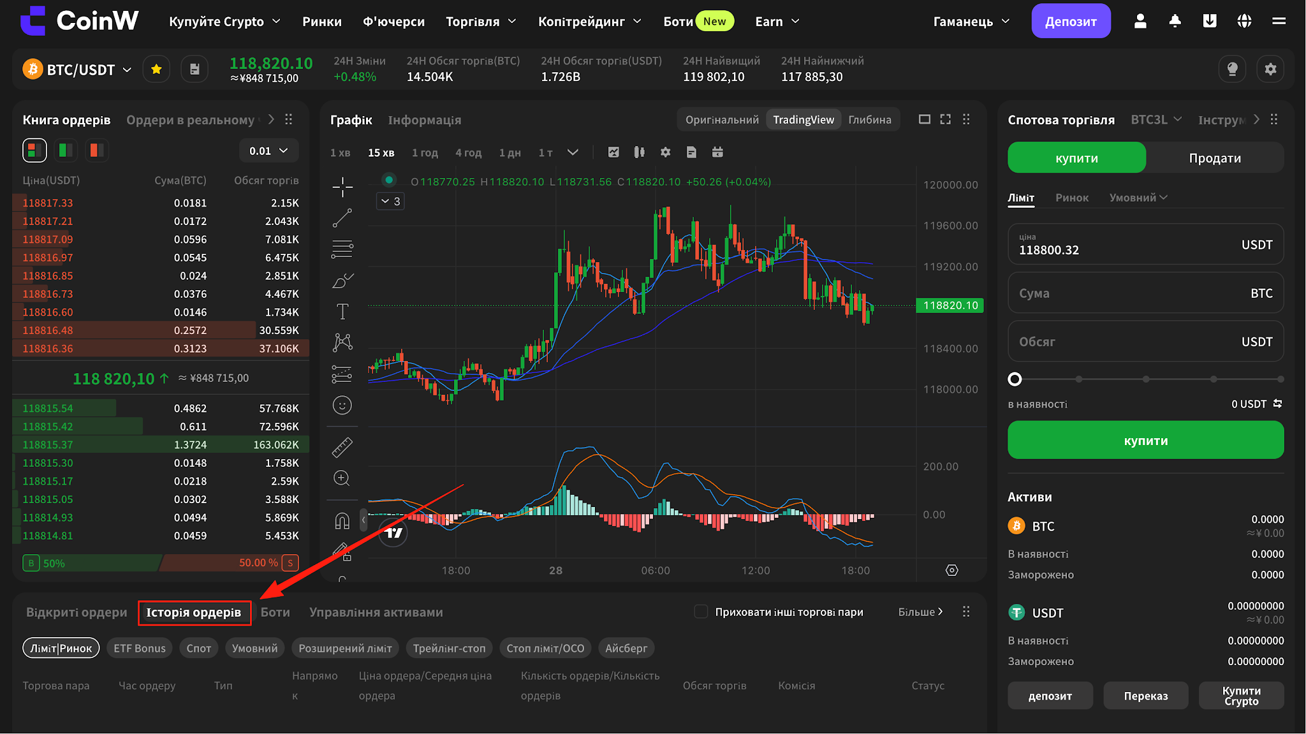The width and height of the screenshot is (1306, 734).
Task: Toggle the BTC/USDT favorite star
Action: pyautogui.click(x=156, y=69)
